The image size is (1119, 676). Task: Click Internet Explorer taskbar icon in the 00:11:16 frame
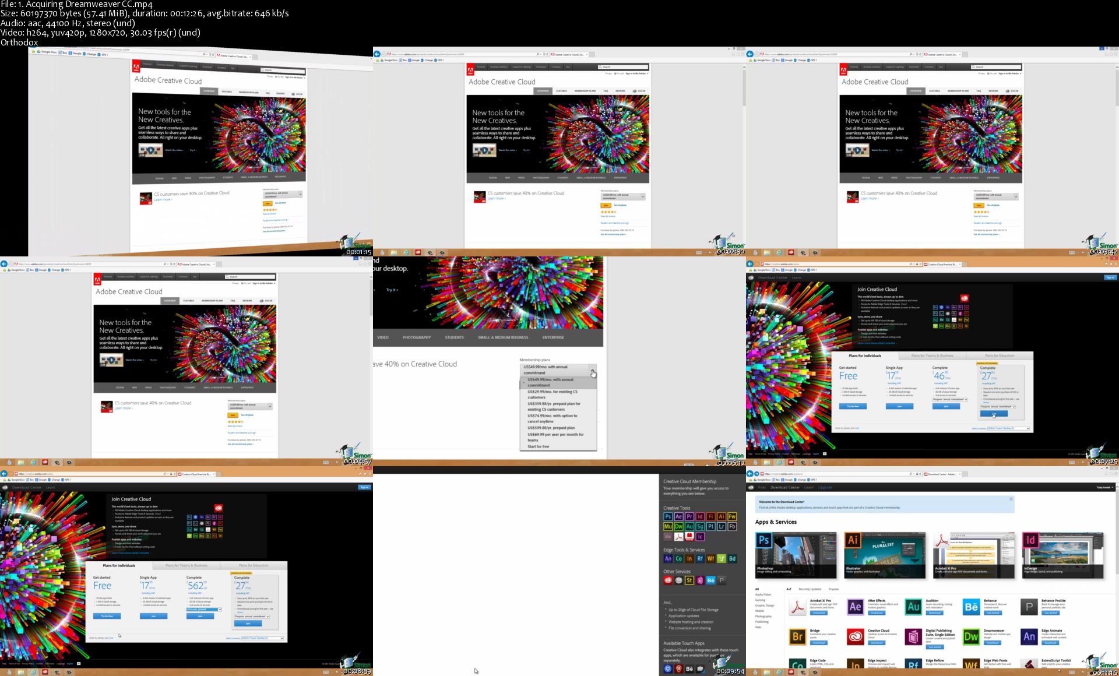tap(779, 672)
